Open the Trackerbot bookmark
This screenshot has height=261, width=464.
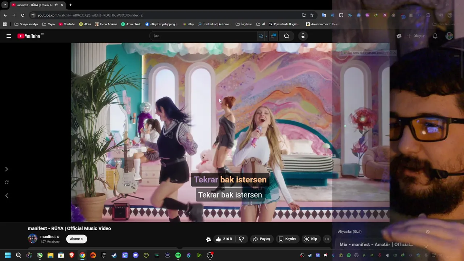pos(215,24)
